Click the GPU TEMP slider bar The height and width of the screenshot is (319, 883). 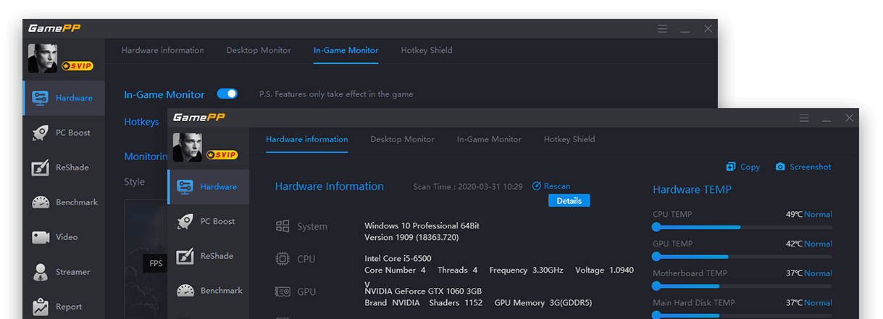[742, 257]
